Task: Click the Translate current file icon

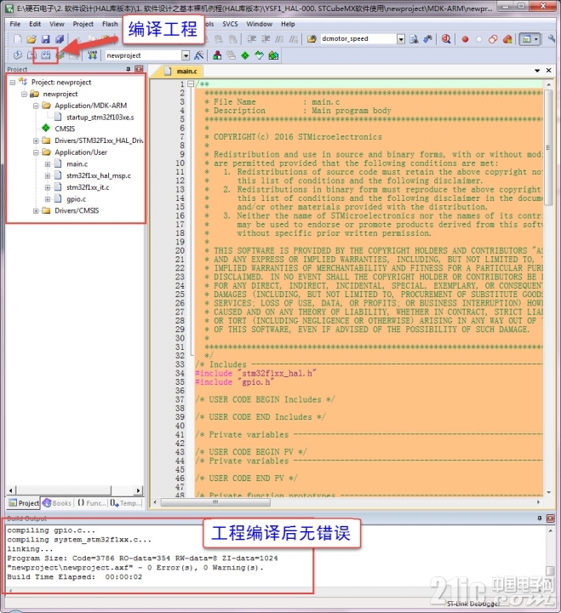Action: [x=18, y=55]
